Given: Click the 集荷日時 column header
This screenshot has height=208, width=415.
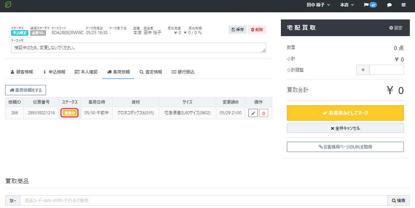Looking at the screenshot, I should [x=96, y=102].
